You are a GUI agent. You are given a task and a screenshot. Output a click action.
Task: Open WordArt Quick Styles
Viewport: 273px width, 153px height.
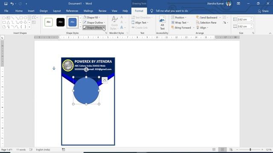pos(114,23)
